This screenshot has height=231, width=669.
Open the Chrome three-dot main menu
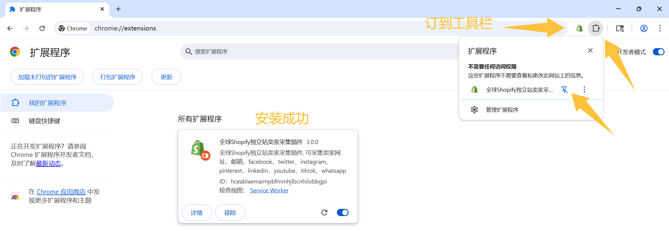coord(660,28)
